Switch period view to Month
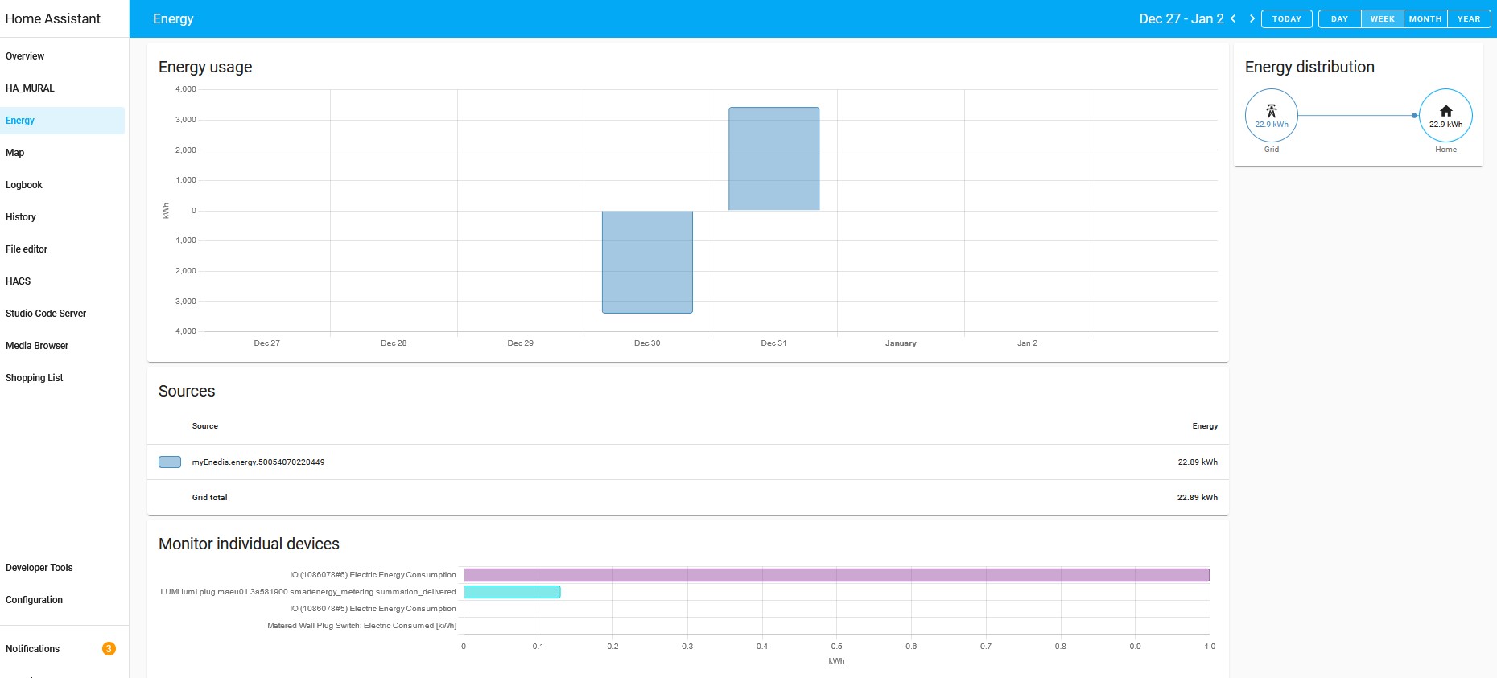 coord(1425,18)
